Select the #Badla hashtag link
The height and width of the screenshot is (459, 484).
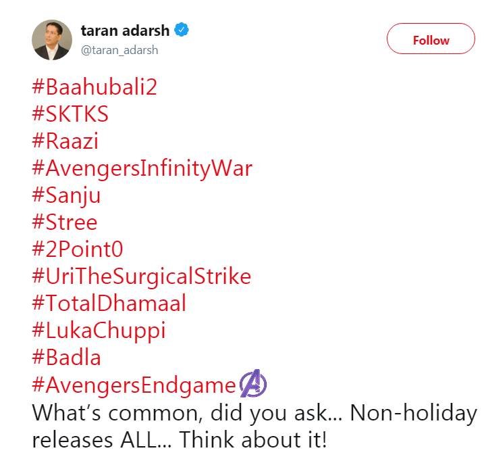tap(66, 358)
